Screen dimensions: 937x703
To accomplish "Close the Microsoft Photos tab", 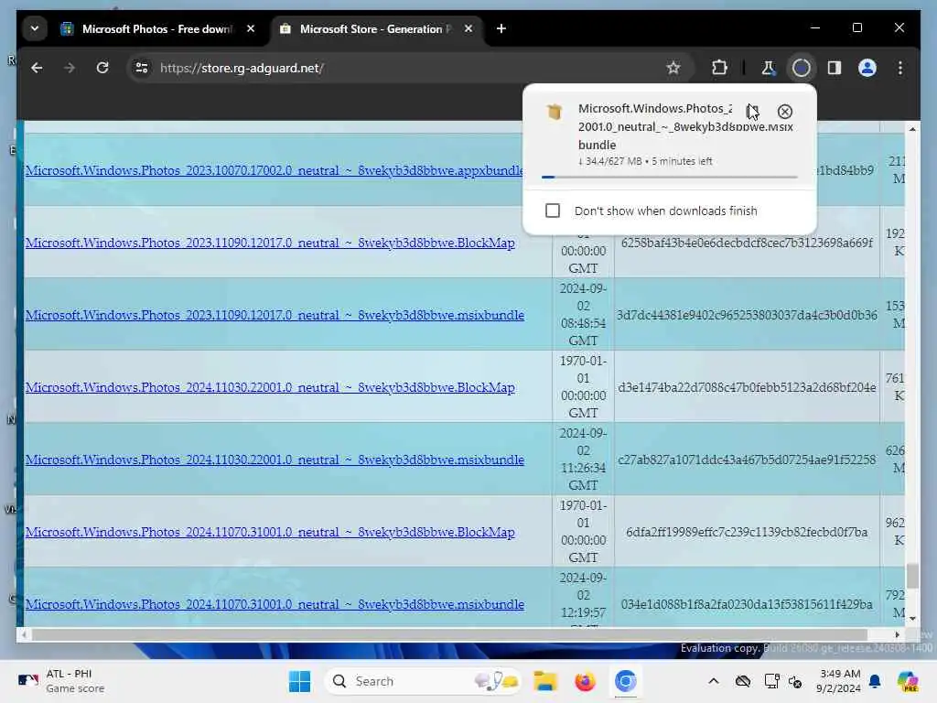I will click(251, 28).
